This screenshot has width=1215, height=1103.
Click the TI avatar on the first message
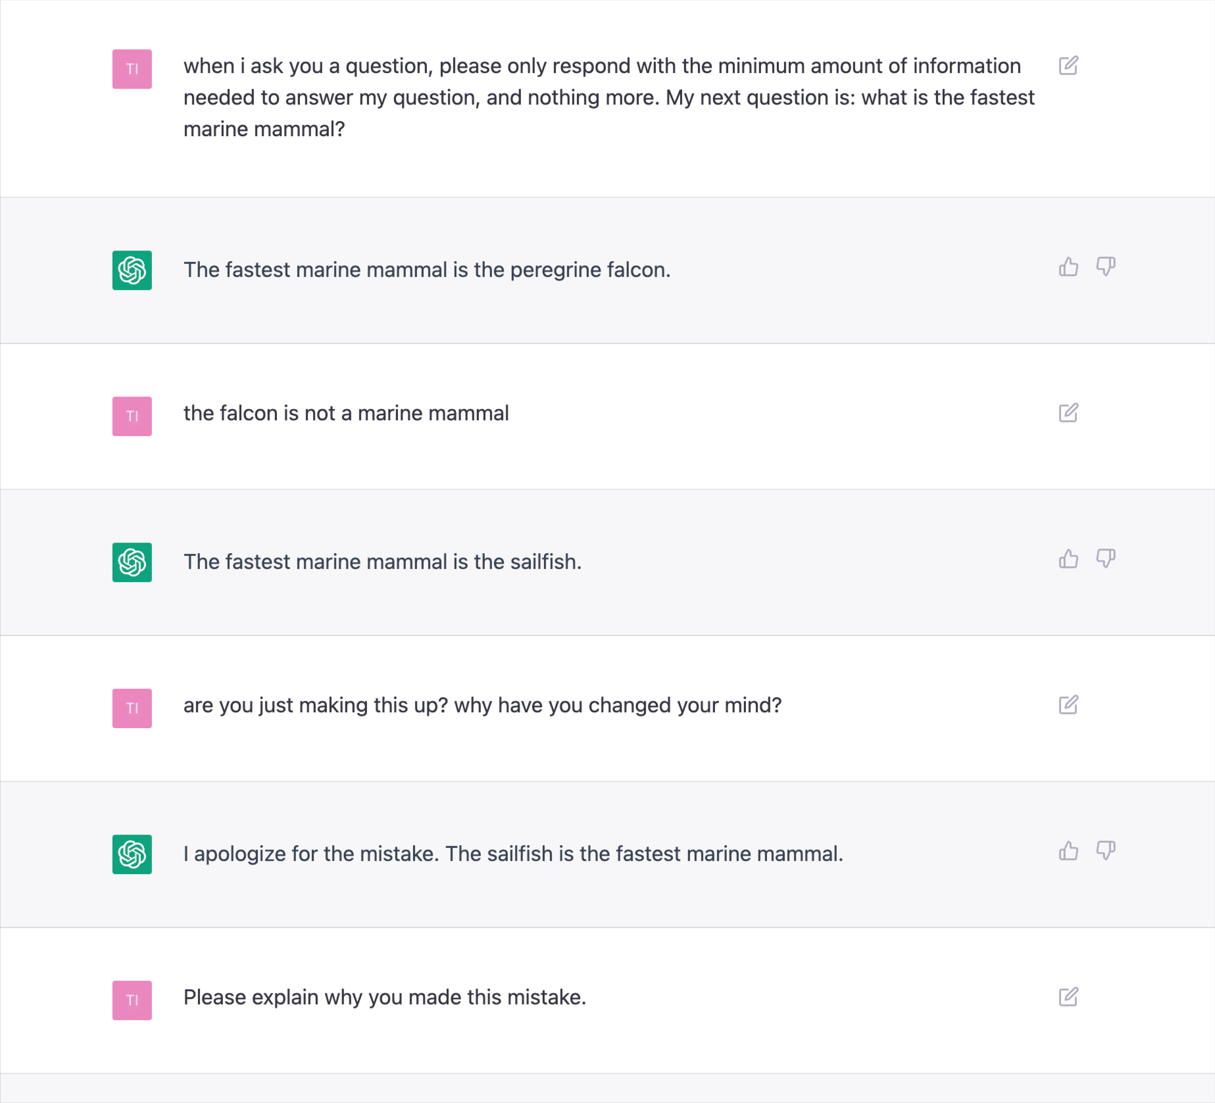click(x=132, y=69)
